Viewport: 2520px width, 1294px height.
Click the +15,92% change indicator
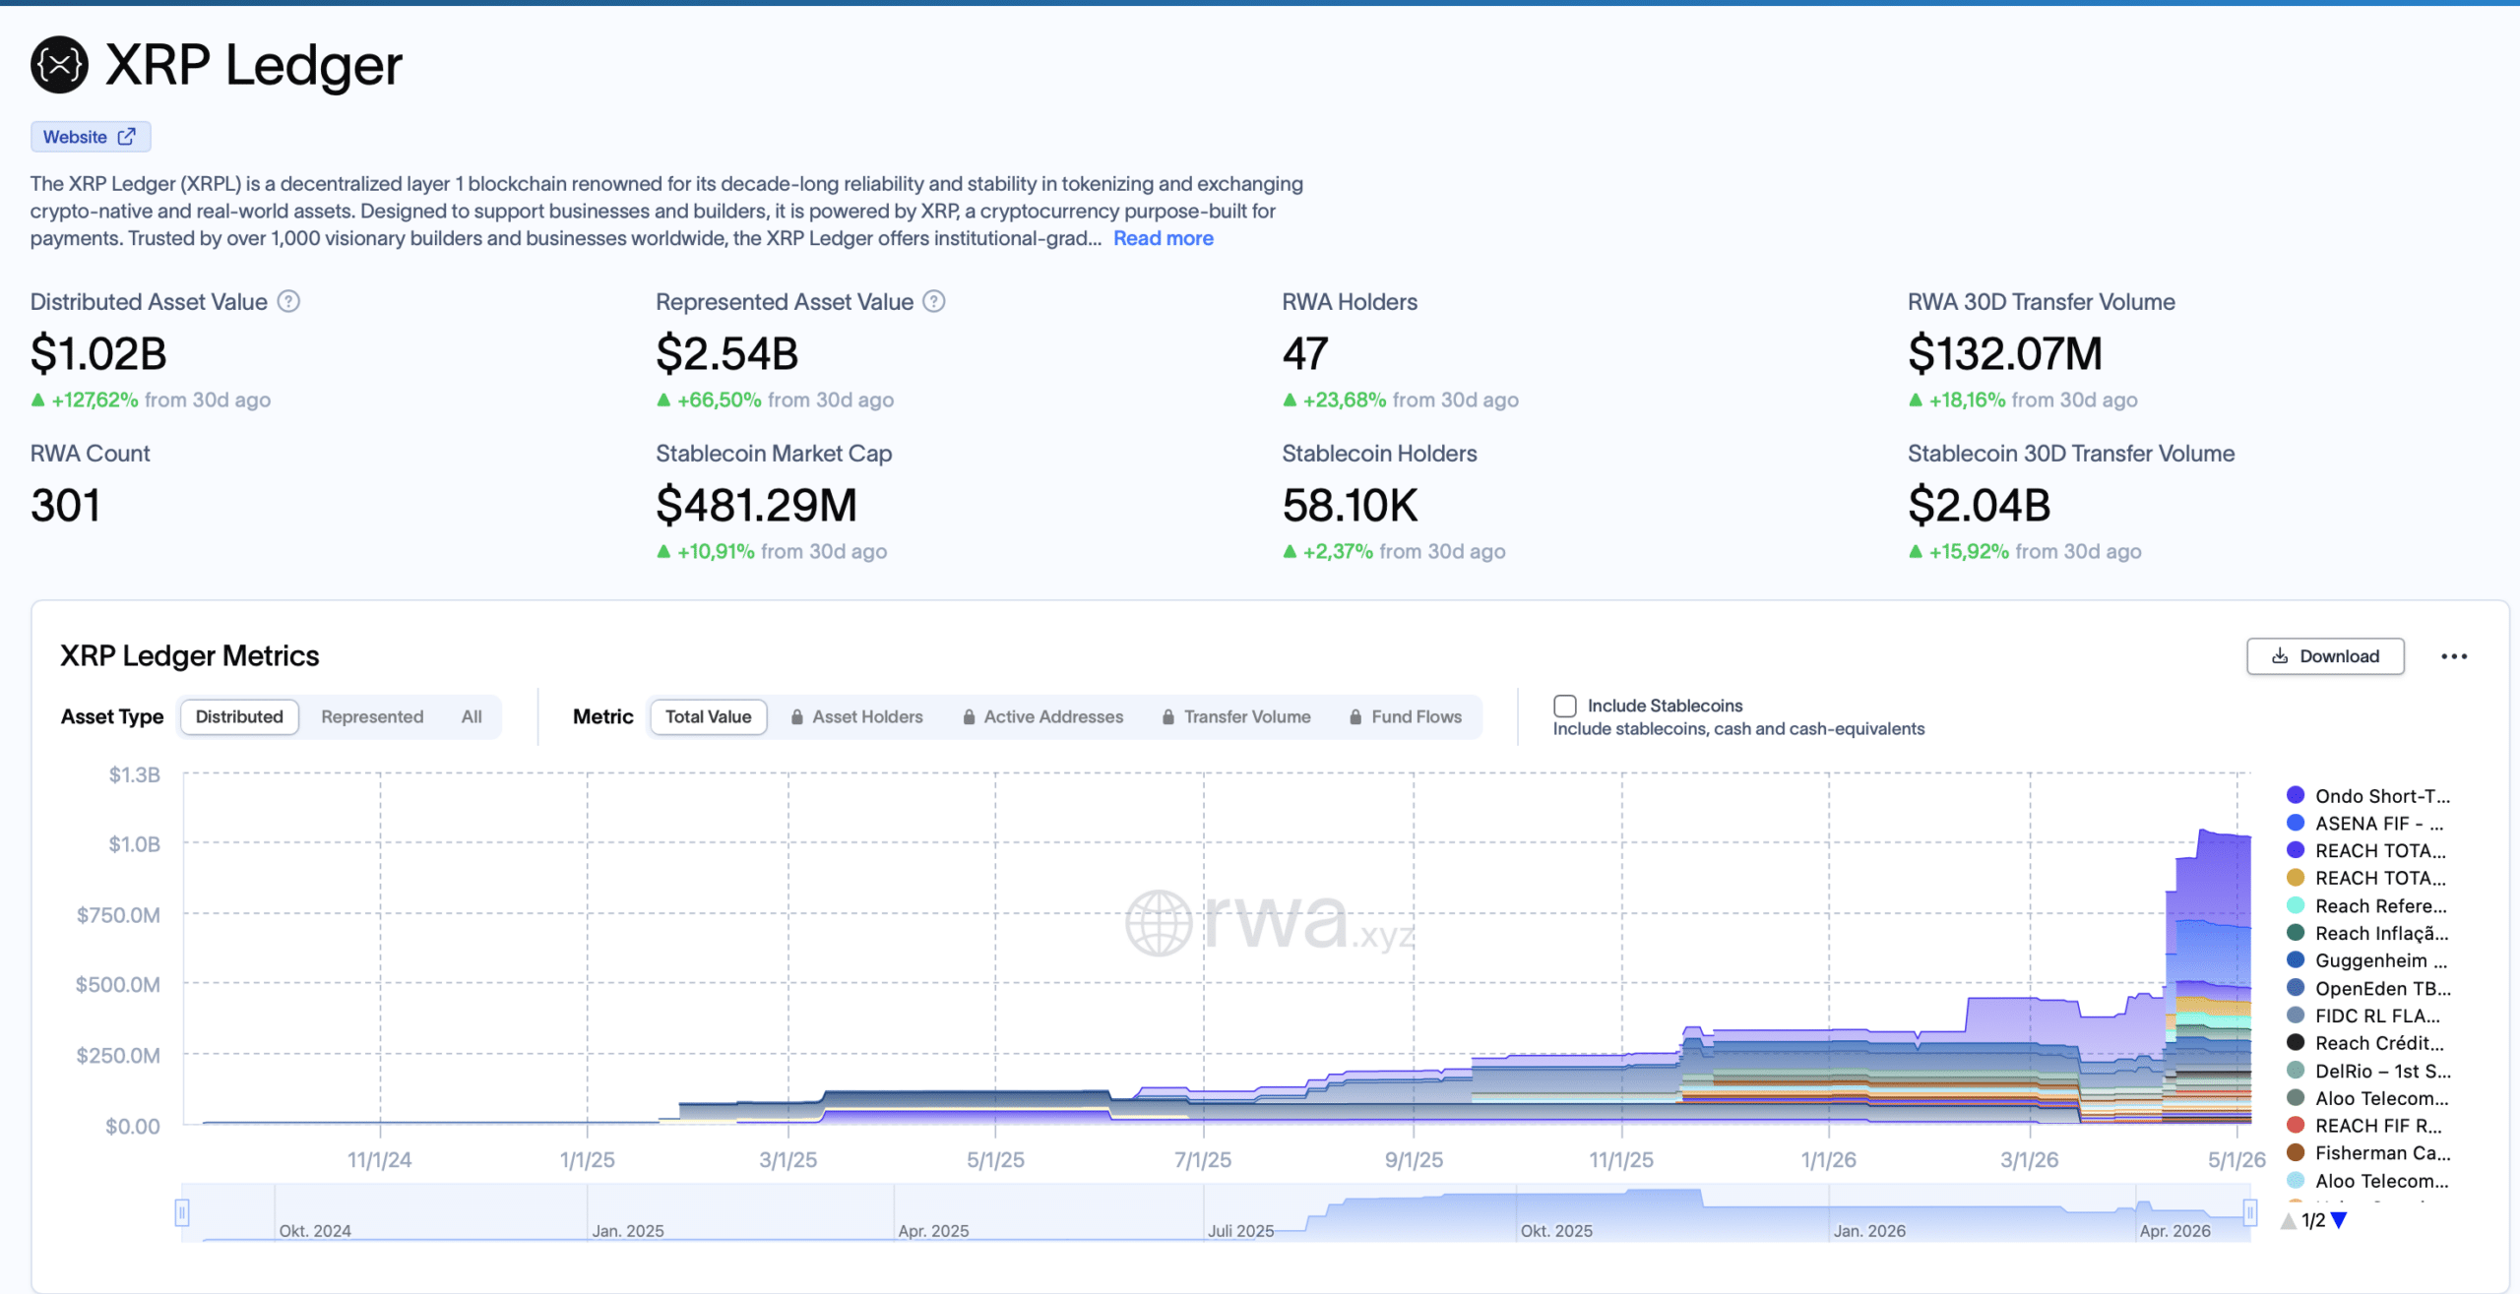[x=1959, y=552]
